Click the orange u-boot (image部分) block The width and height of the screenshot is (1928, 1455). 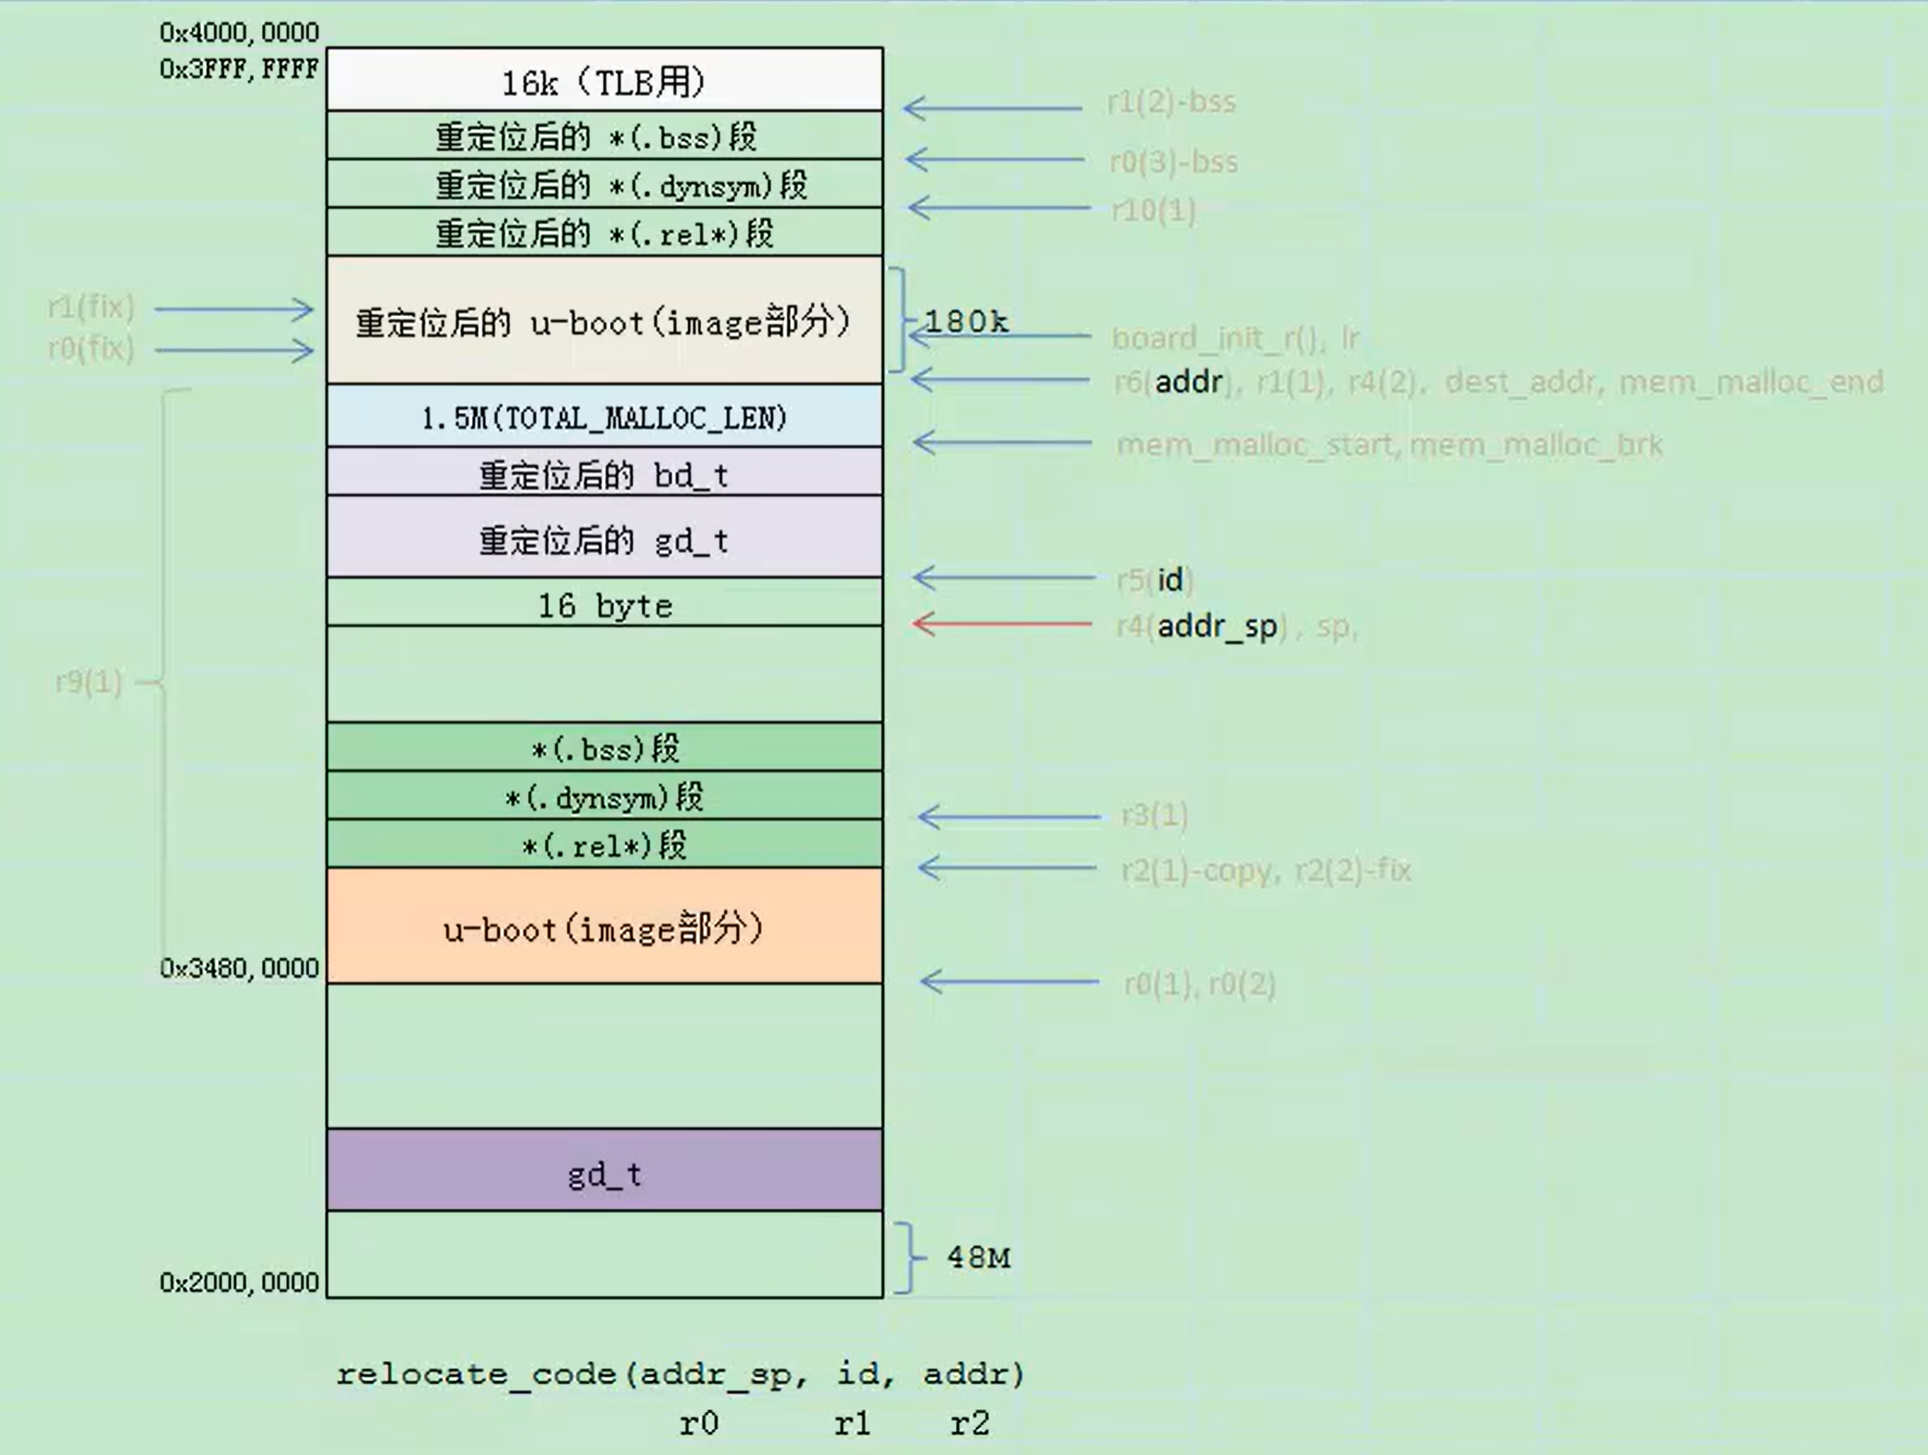(x=604, y=927)
